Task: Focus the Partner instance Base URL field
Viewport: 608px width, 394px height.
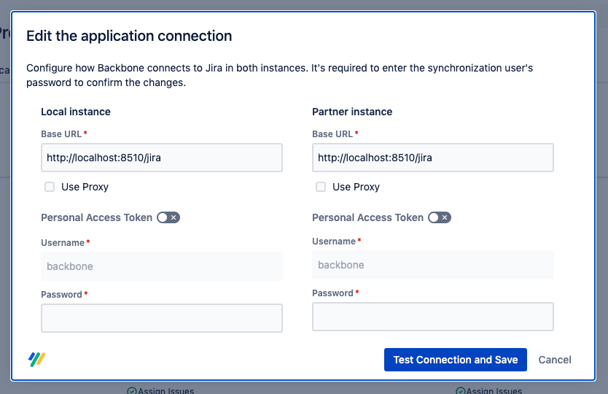Action: (x=432, y=158)
